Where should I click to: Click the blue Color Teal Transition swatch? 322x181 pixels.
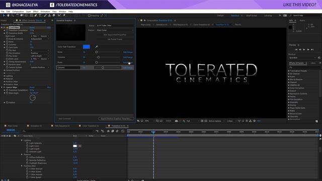pyautogui.click(x=86, y=47)
